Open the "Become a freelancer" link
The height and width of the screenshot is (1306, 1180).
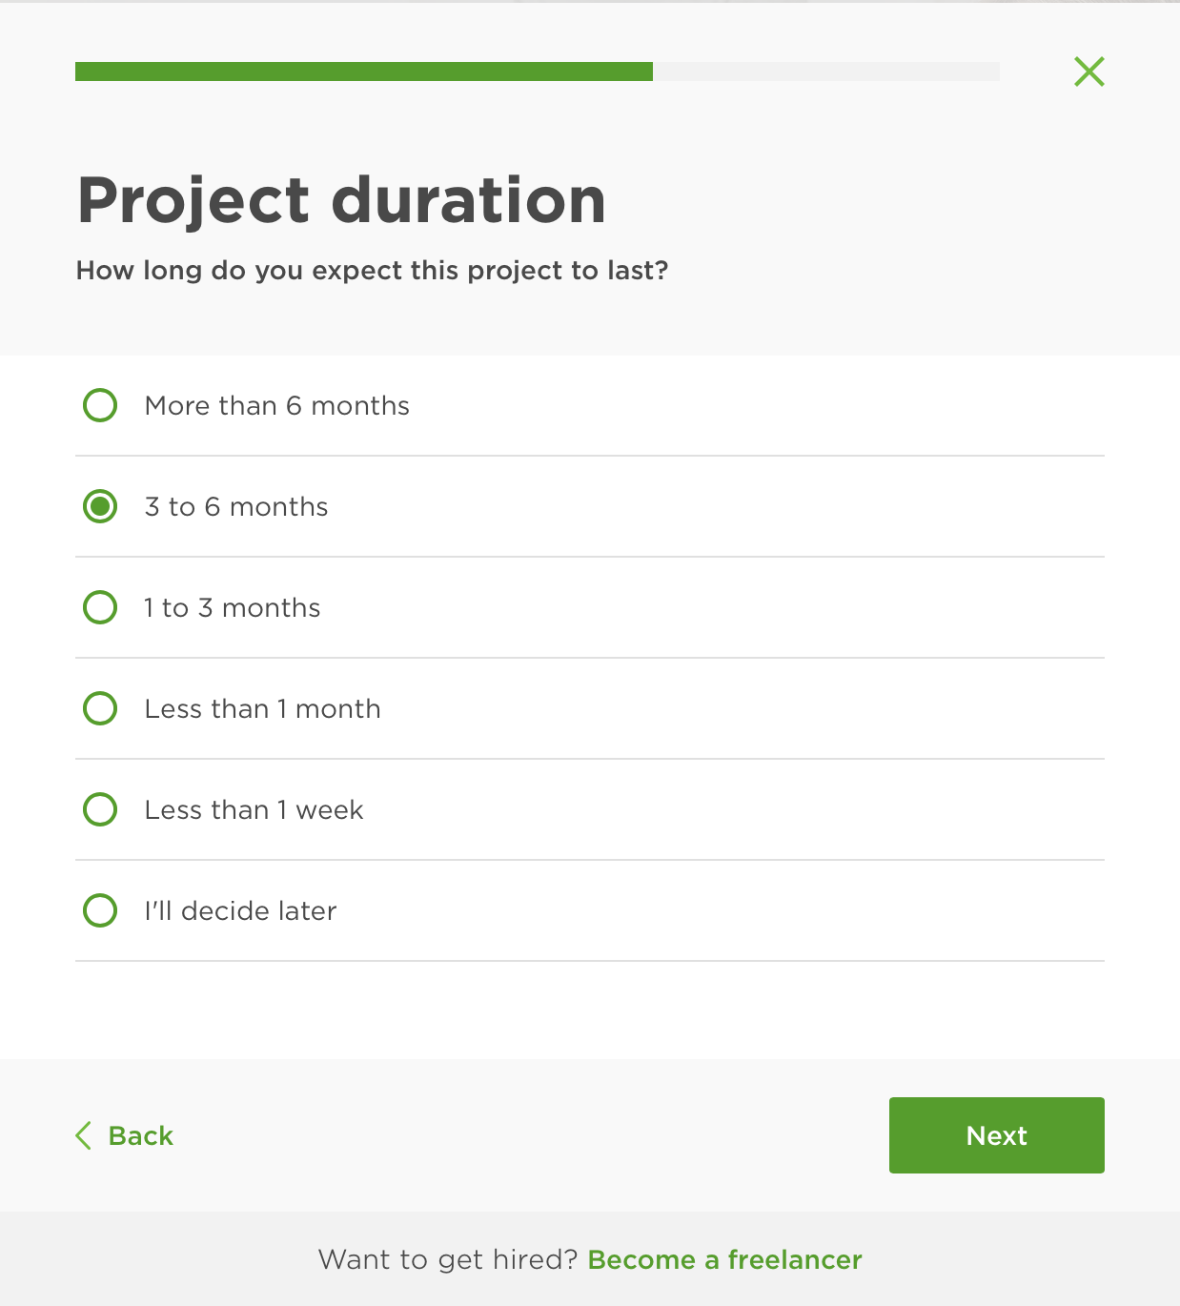point(724,1260)
